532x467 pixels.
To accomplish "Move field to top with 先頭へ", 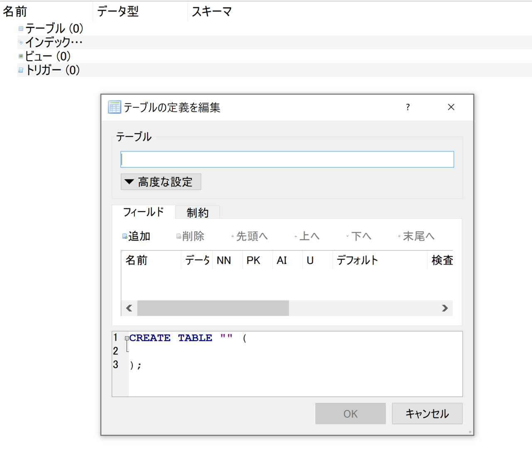I will pyautogui.click(x=249, y=236).
